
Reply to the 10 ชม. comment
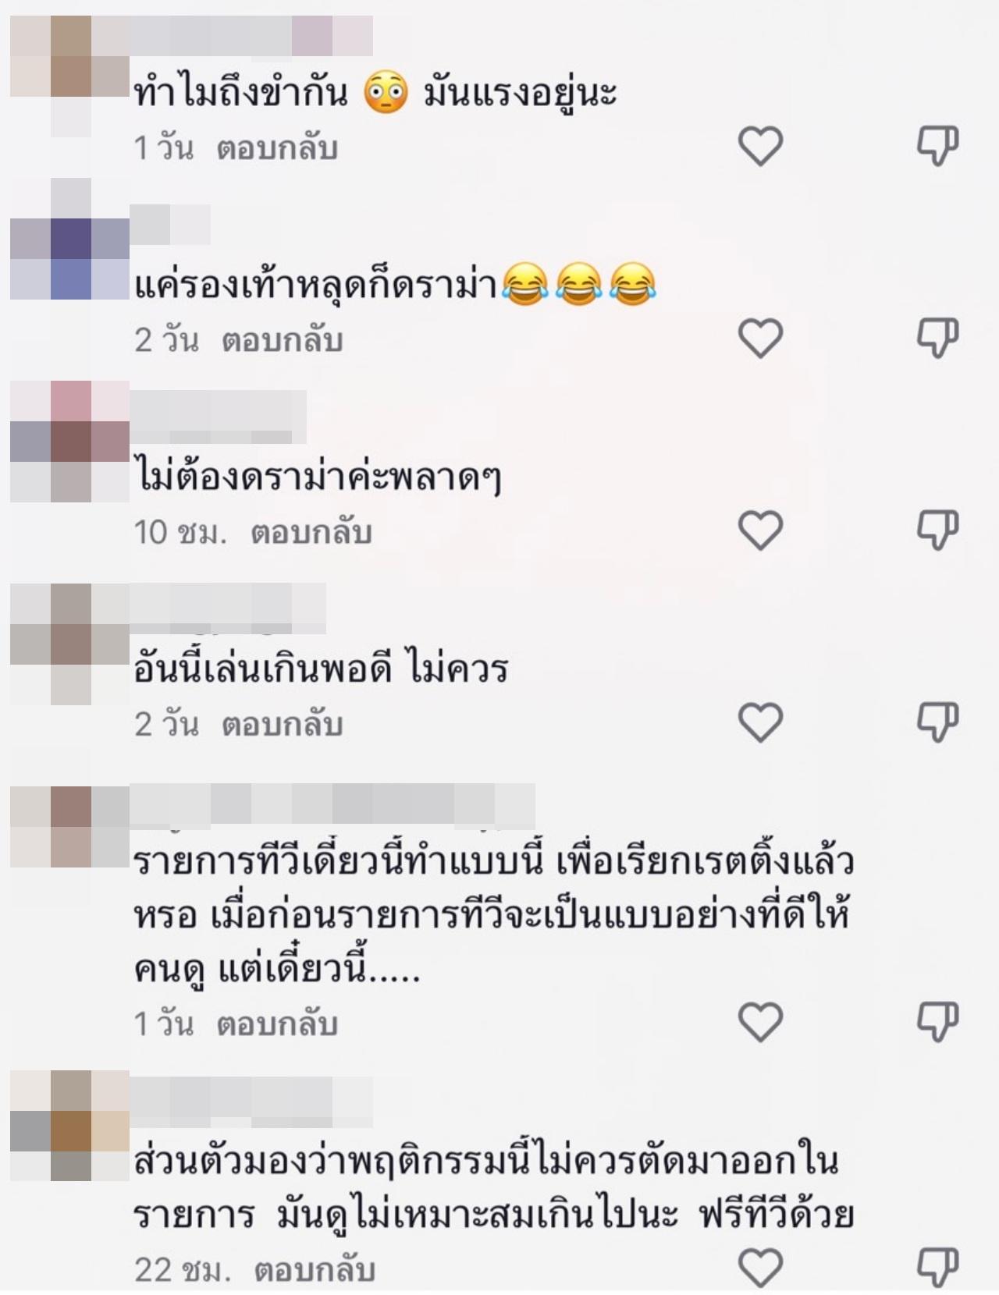(311, 532)
